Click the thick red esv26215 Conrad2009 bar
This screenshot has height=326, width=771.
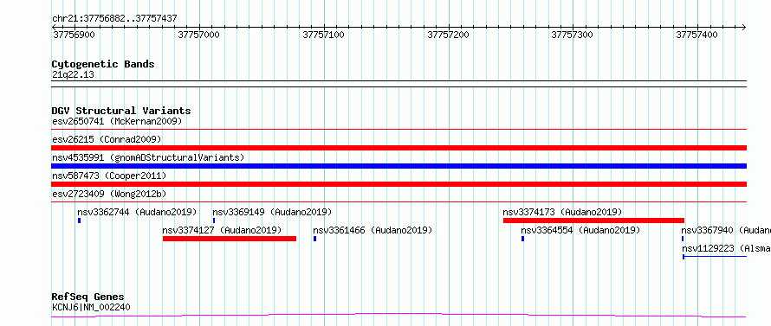399,148
